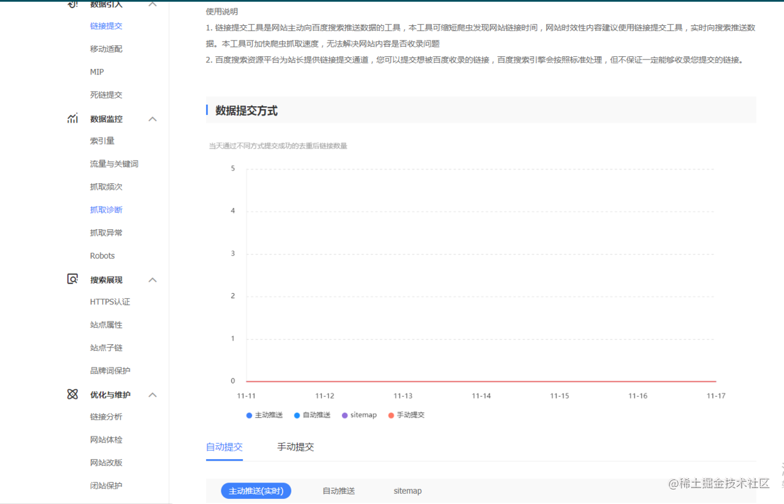The width and height of the screenshot is (784, 504).
Task: Select the sitemap sub-tab
Action: point(408,491)
